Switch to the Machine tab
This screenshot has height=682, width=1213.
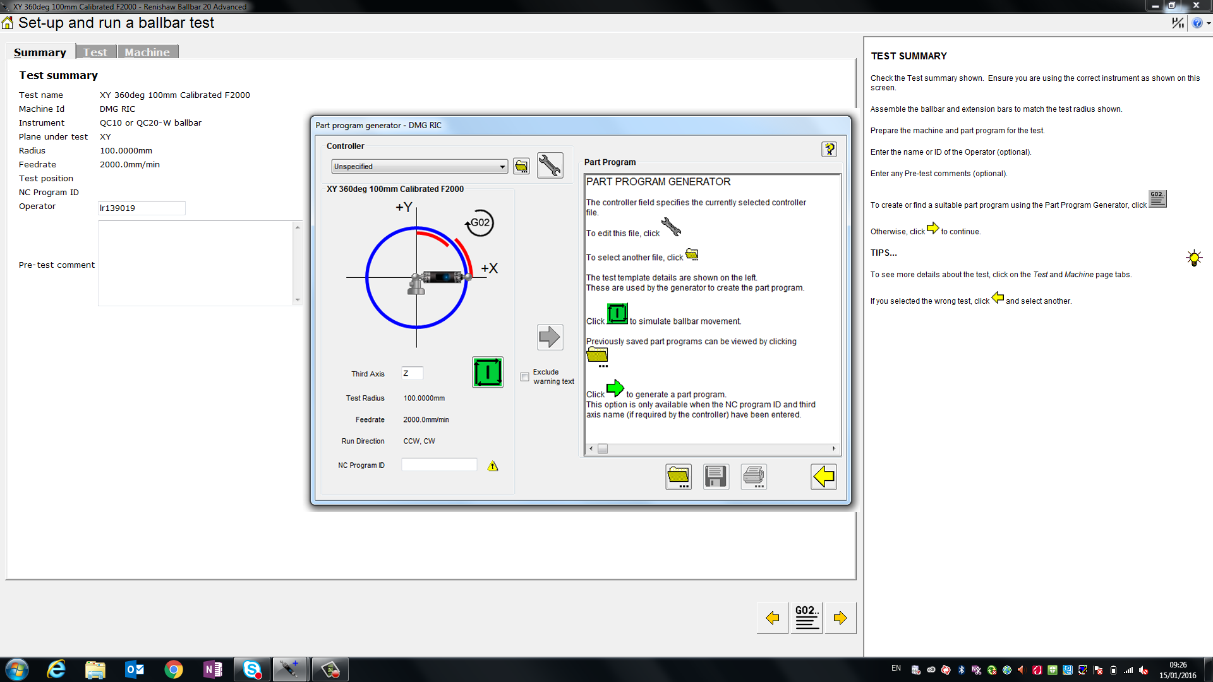147,52
